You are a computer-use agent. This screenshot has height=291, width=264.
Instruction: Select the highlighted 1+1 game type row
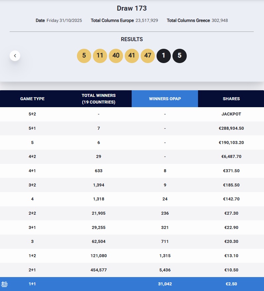point(32,284)
